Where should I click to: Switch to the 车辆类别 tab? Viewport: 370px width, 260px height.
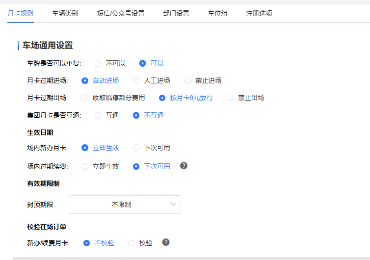[x=65, y=13]
